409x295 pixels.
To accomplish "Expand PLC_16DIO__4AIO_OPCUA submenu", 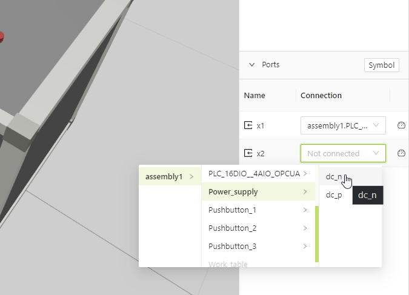I will (258, 173).
